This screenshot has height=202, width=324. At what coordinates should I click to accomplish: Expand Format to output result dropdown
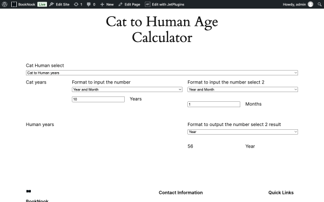[x=242, y=132]
